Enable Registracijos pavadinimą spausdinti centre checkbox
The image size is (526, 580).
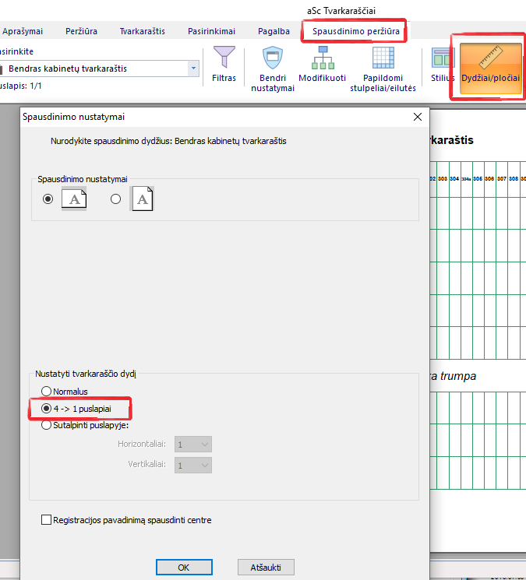[46, 519]
